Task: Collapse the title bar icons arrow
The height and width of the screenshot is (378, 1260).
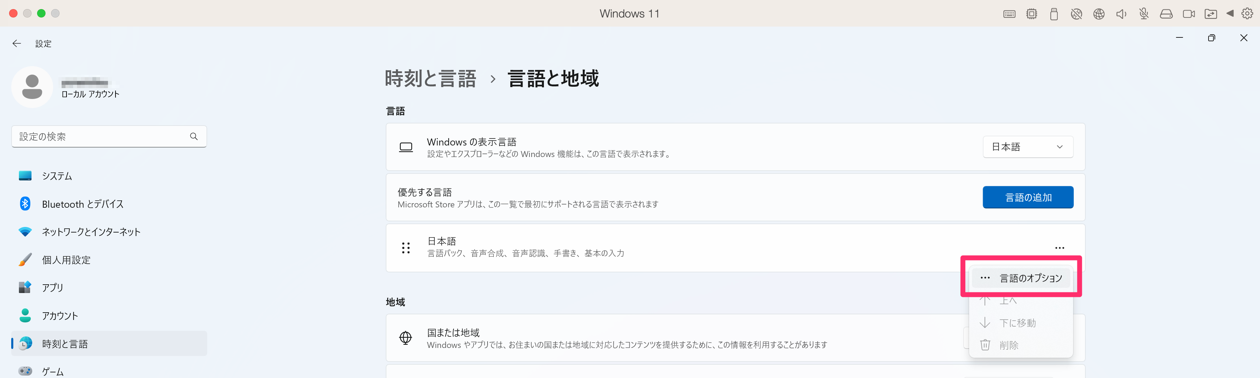Action: pos(1230,14)
